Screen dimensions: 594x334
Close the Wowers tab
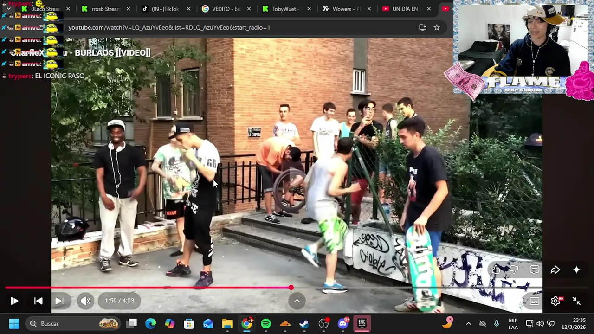pyautogui.click(x=369, y=9)
